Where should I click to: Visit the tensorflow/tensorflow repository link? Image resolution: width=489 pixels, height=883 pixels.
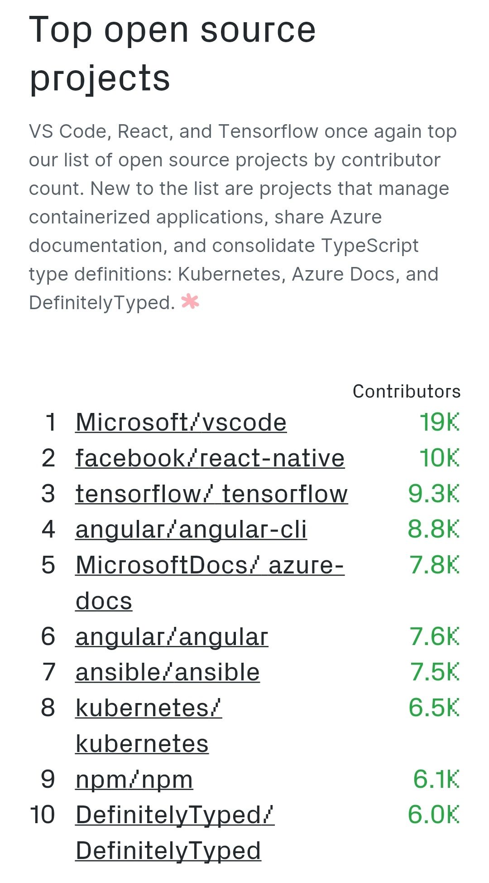[211, 494]
